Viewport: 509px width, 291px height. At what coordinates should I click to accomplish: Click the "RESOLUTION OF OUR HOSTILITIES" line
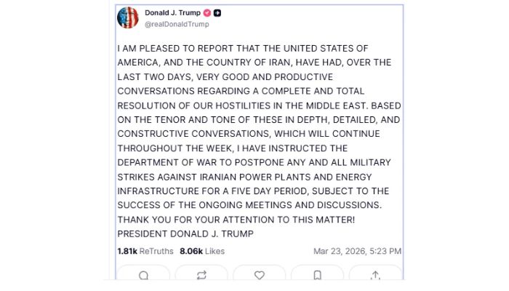coord(257,105)
